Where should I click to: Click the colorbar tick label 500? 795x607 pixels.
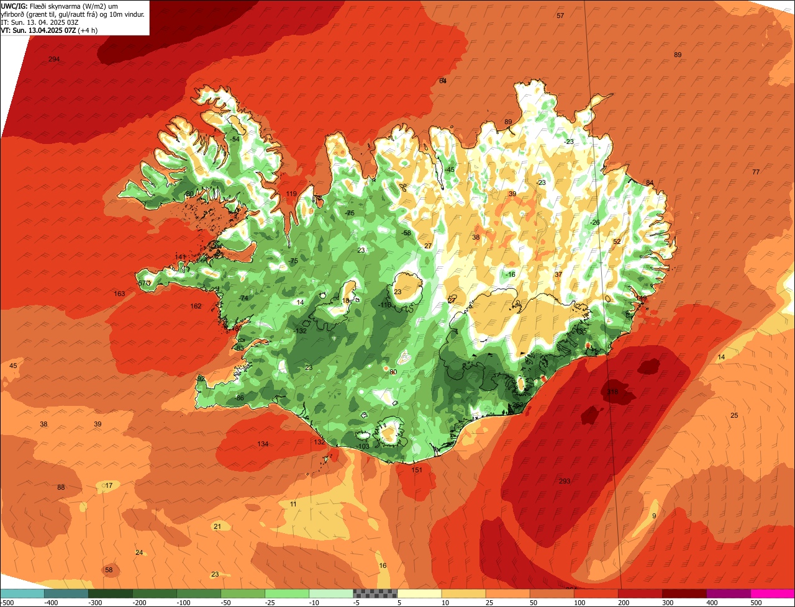[756, 602]
